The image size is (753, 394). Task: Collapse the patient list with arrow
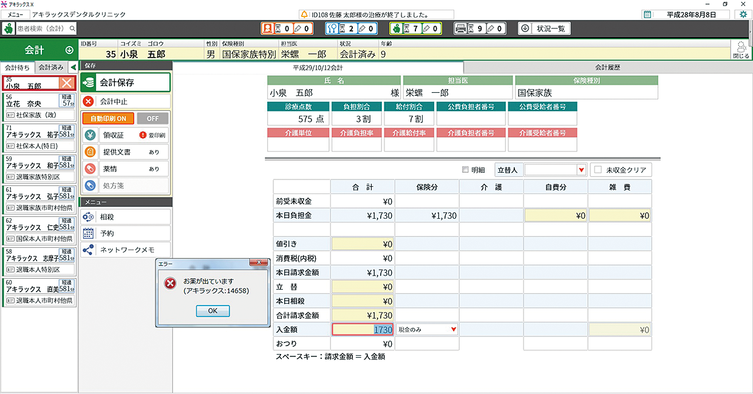click(73, 67)
